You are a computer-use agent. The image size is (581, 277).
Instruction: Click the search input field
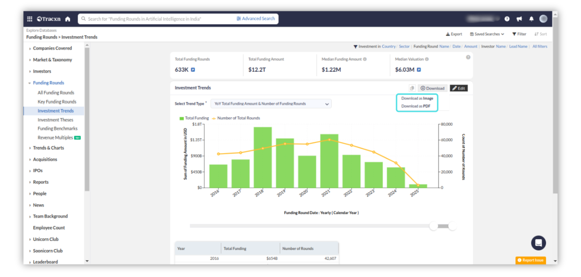(157, 19)
